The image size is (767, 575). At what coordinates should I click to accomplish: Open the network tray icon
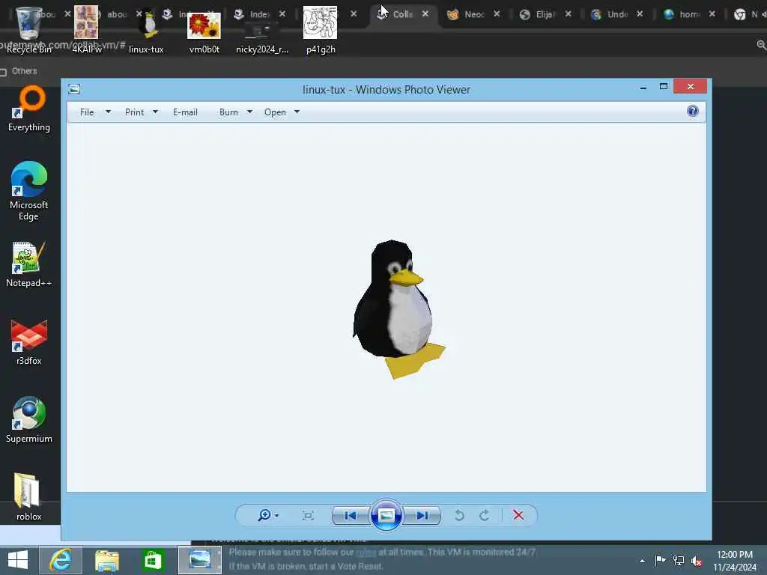click(x=679, y=560)
